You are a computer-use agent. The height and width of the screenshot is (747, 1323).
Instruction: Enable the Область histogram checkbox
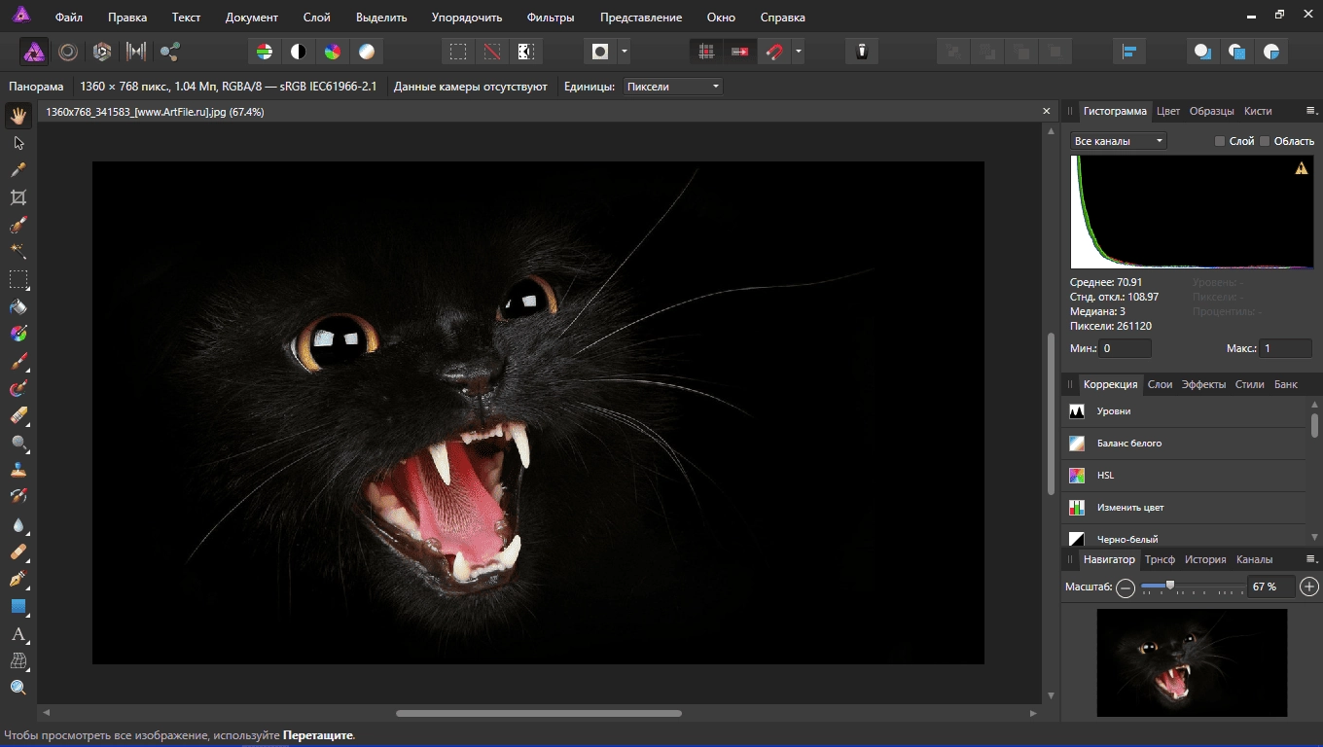1265,141
